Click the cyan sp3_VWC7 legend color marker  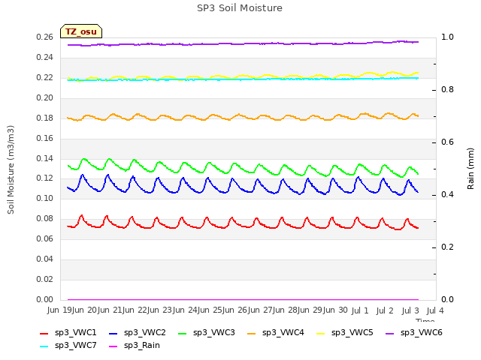[x=44, y=346]
